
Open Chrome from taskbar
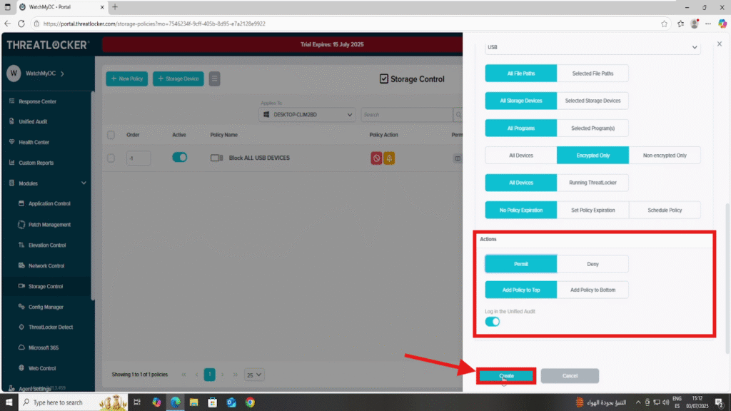coord(251,402)
